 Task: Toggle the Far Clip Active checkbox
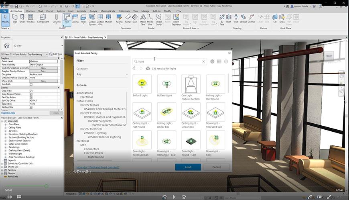[x=31, y=97]
